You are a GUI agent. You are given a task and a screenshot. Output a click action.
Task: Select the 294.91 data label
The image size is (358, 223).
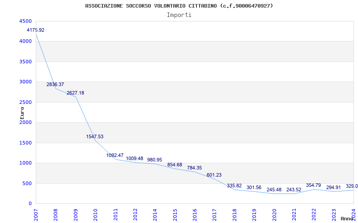coord(333,188)
